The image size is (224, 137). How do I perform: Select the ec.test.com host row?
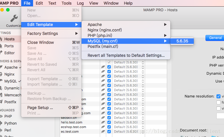[113, 132]
